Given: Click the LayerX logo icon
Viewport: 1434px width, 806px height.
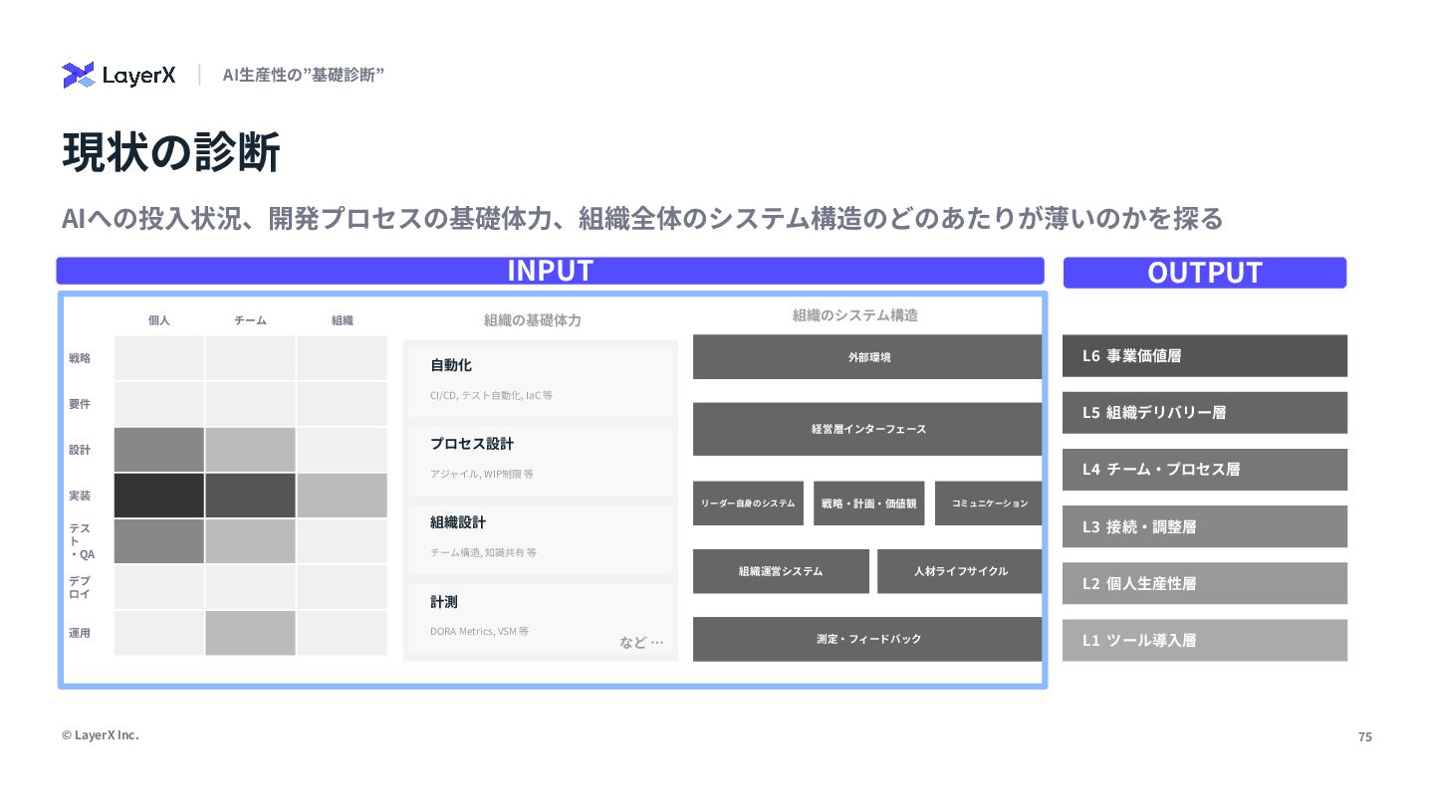Looking at the screenshot, I should point(78,75).
